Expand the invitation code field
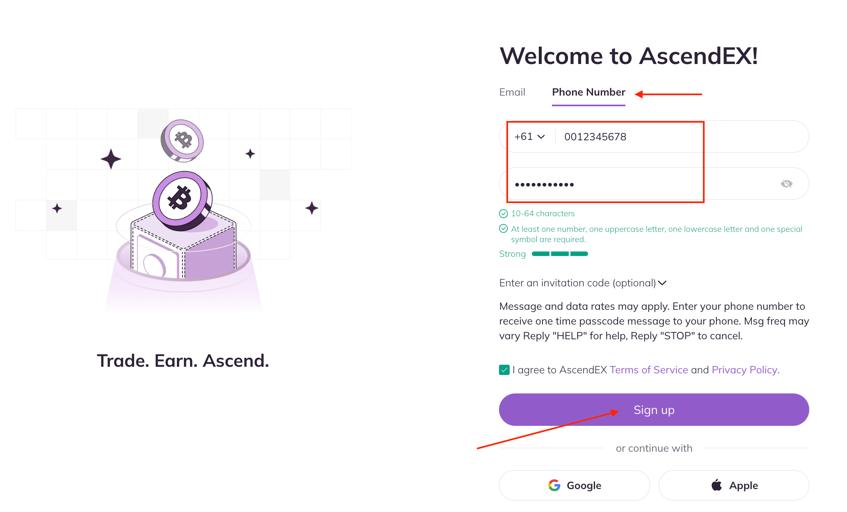Screen dimensions: 847x512 pos(583,283)
